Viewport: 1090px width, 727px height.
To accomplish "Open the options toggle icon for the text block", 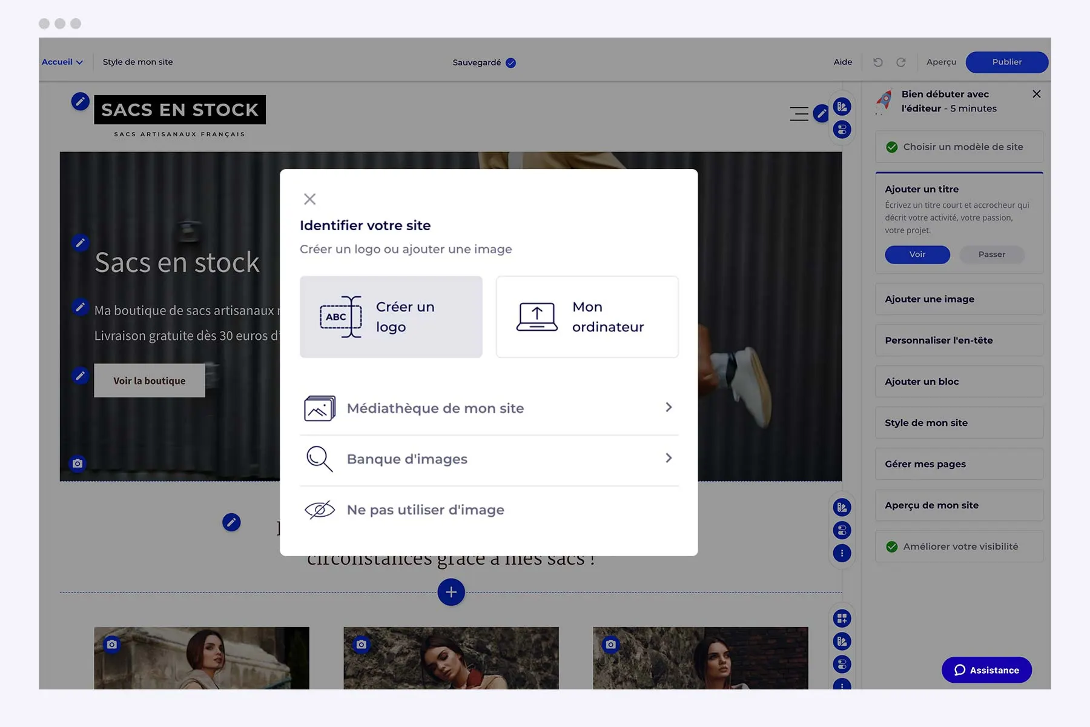I will click(x=842, y=530).
